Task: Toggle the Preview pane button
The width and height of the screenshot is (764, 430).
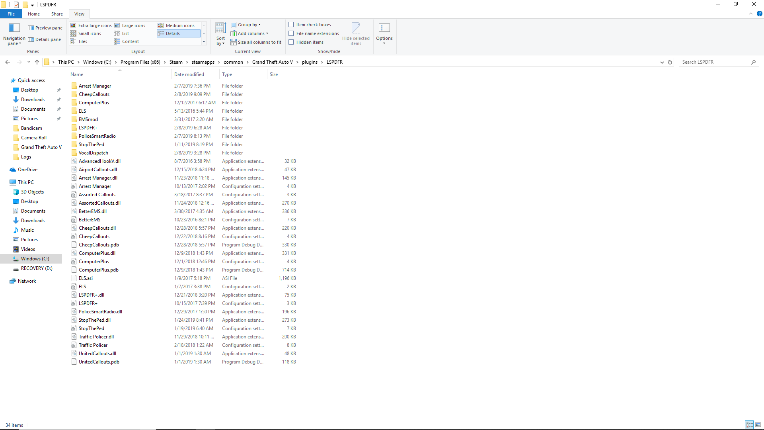Action: click(x=45, y=28)
